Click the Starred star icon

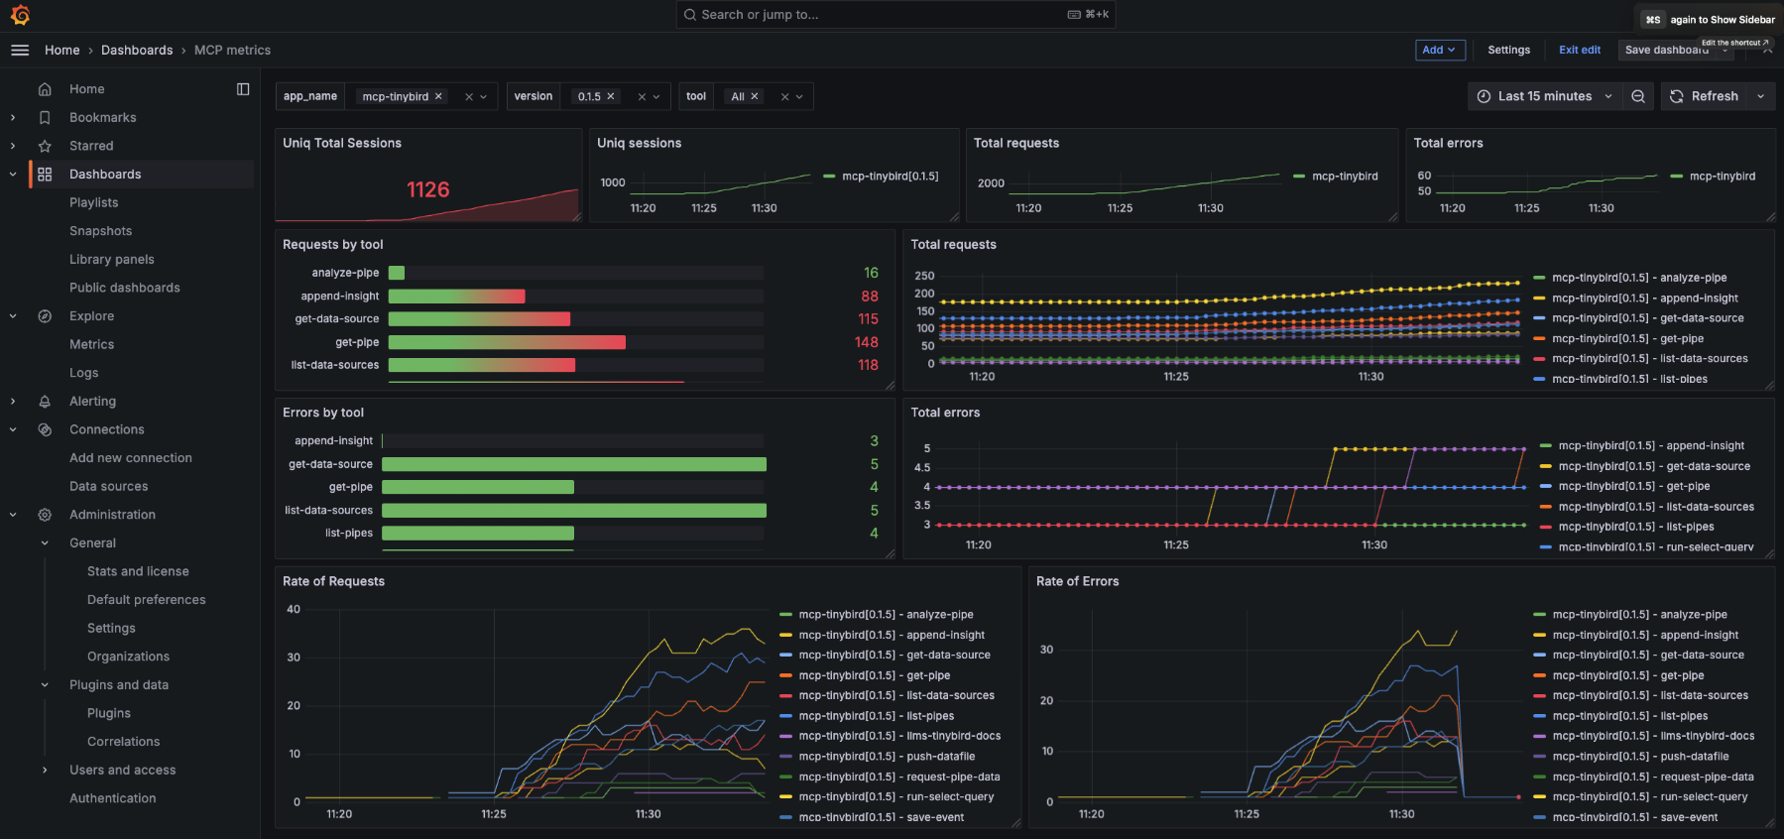(x=45, y=146)
